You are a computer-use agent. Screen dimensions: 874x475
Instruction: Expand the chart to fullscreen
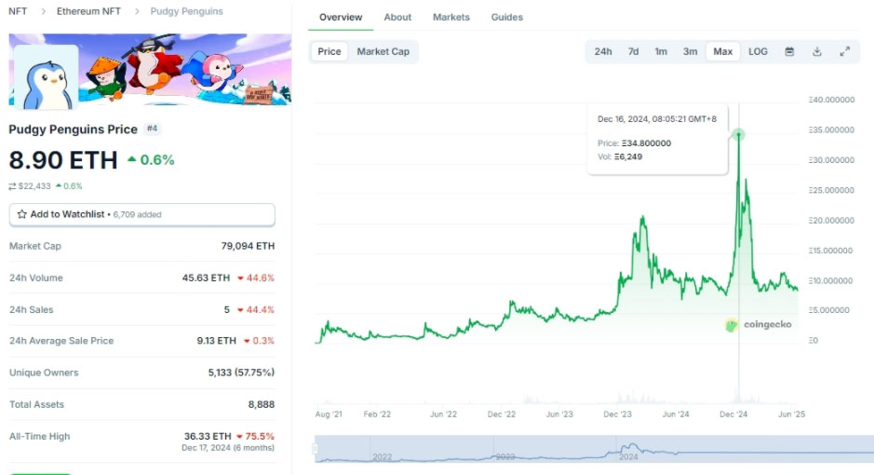coord(845,51)
